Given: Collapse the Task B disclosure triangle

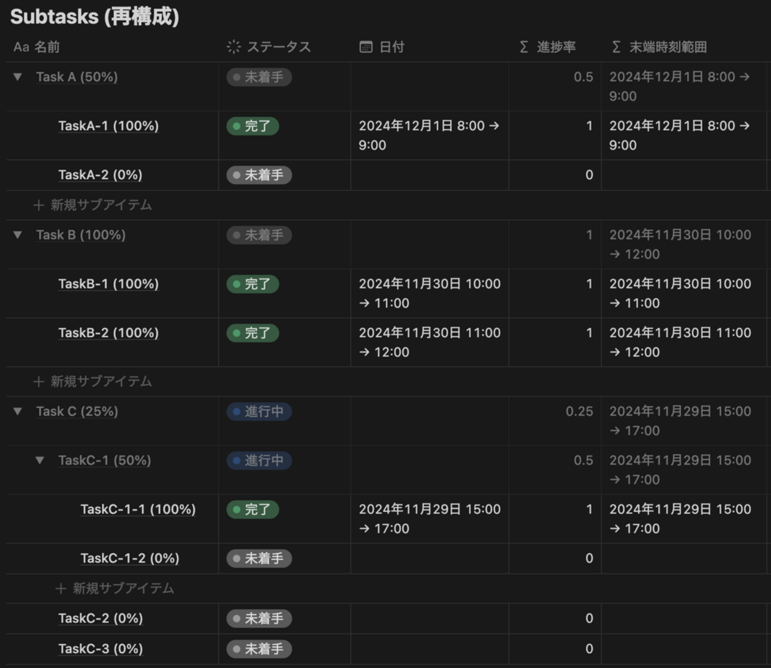Looking at the screenshot, I should tap(18, 235).
